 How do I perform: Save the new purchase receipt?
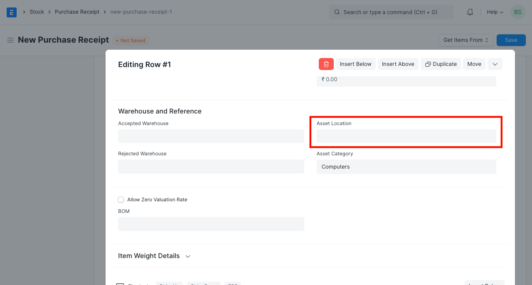click(511, 40)
